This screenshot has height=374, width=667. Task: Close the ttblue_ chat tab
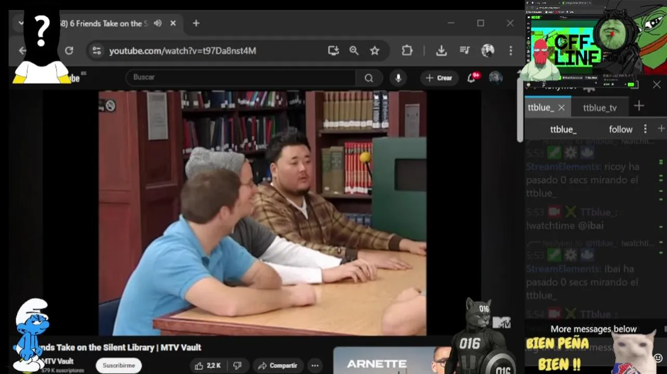[561, 108]
